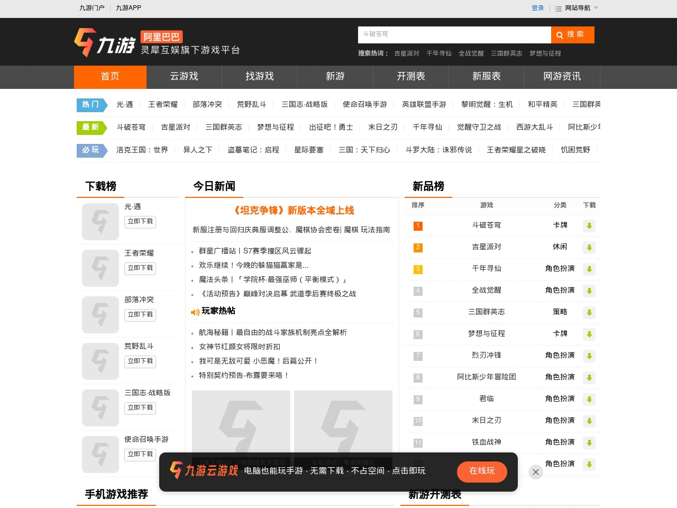Click the download arrow for 斗破苍穹
The height and width of the screenshot is (508, 677).
pos(589,226)
